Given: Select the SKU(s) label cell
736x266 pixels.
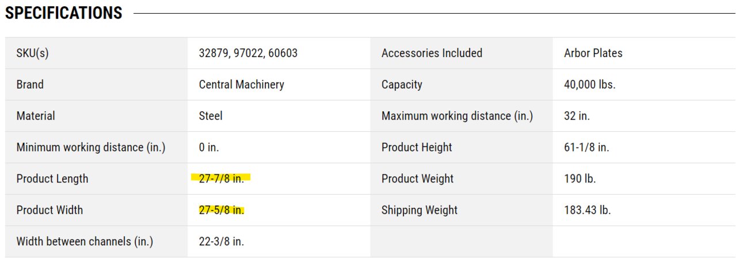Looking at the screenshot, I should 97,53.
